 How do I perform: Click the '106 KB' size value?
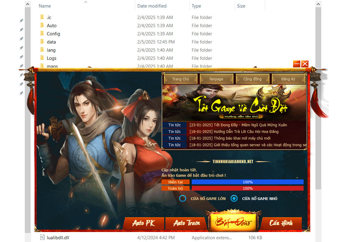coord(255,238)
